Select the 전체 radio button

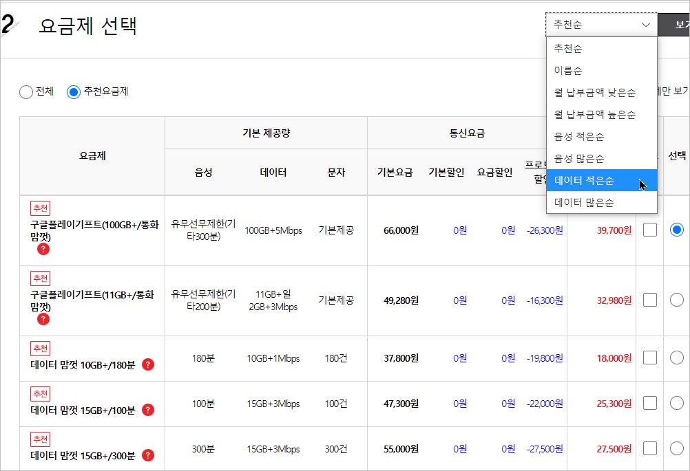[x=26, y=91]
